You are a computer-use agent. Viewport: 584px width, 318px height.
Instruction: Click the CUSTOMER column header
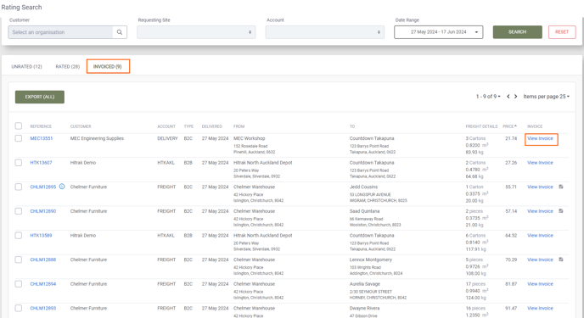click(81, 126)
